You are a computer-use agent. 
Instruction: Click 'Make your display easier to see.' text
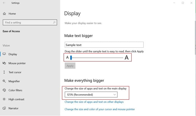(83, 23)
